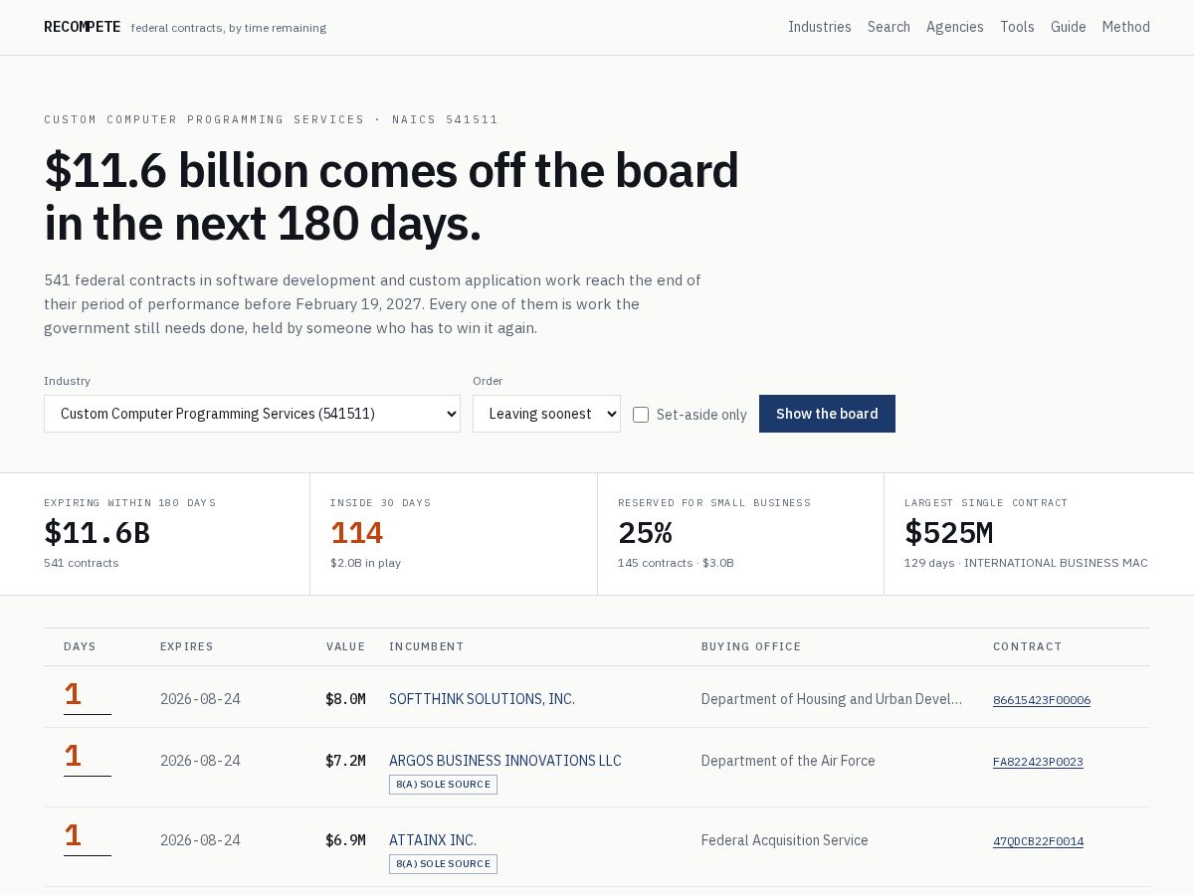Open contract 86615423F00006
This screenshot has height=895, width=1194.
1042,700
